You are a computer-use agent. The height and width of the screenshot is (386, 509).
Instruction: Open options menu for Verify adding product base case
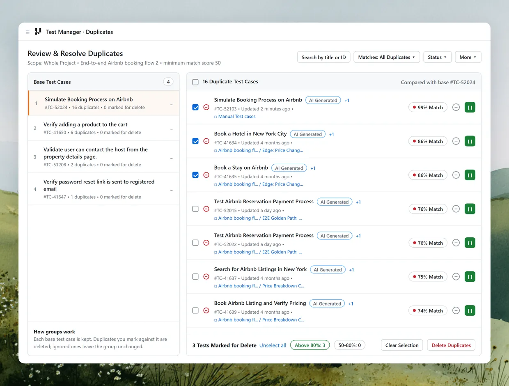(x=172, y=129)
